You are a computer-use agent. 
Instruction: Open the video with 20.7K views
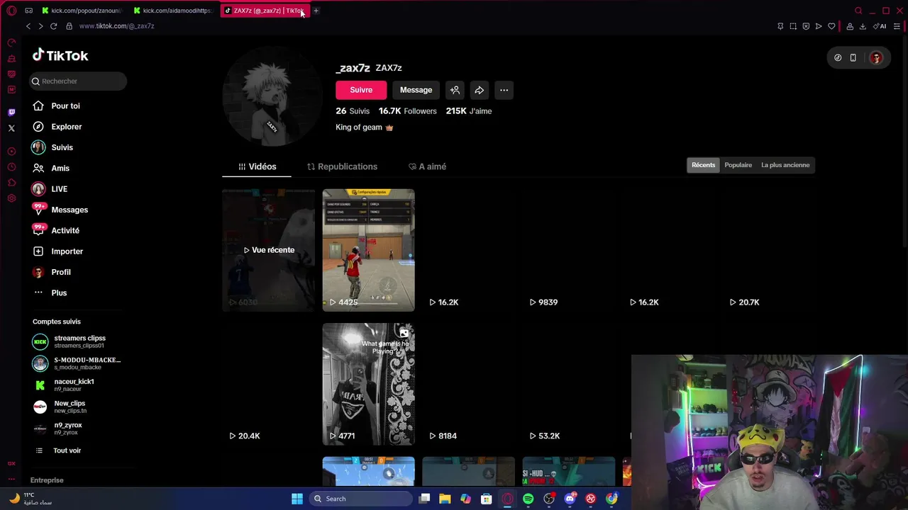coord(769,250)
